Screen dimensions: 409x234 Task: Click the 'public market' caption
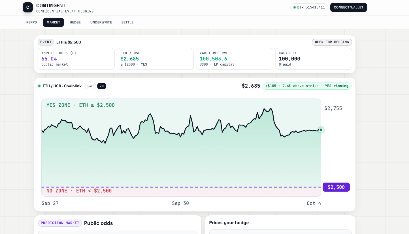tap(55, 64)
